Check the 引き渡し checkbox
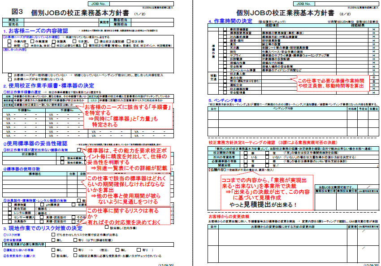 point(74,41)
